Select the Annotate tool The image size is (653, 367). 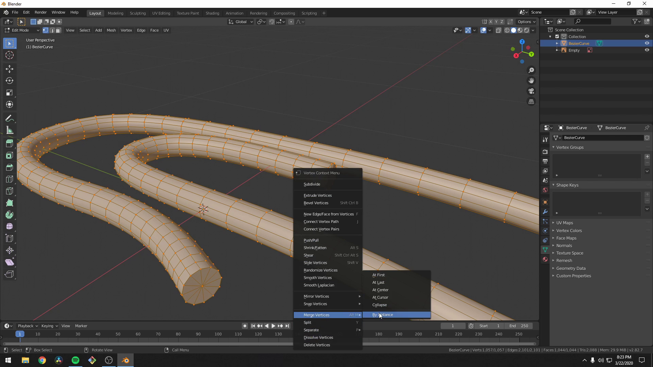pyautogui.click(x=9, y=118)
